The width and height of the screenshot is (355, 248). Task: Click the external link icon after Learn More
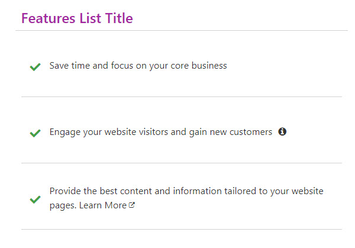tap(132, 205)
